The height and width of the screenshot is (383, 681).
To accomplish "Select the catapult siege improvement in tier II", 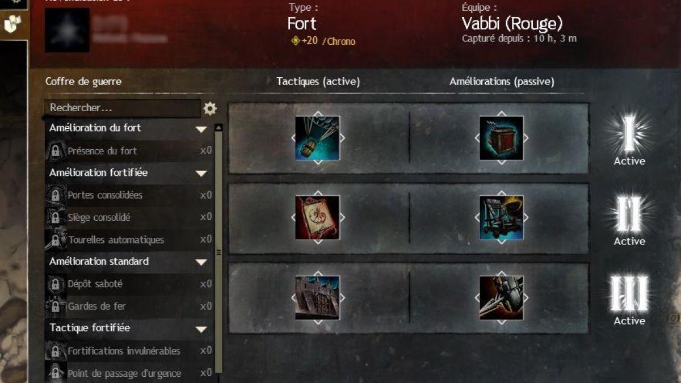I will [x=501, y=217].
